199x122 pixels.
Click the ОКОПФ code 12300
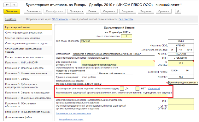[174, 71]
